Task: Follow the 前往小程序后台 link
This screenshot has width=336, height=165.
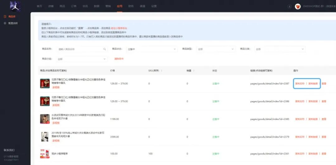Action: [x=119, y=28]
